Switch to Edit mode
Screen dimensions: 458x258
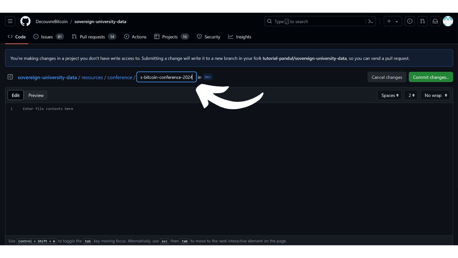click(16, 95)
